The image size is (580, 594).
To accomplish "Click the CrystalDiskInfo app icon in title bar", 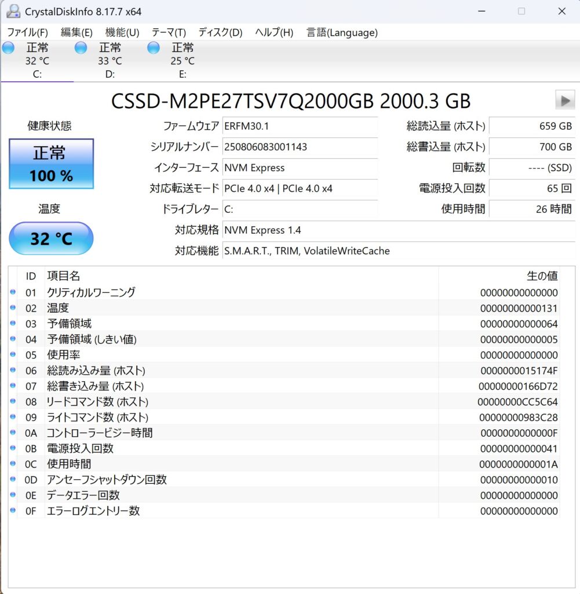I will point(13,11).
